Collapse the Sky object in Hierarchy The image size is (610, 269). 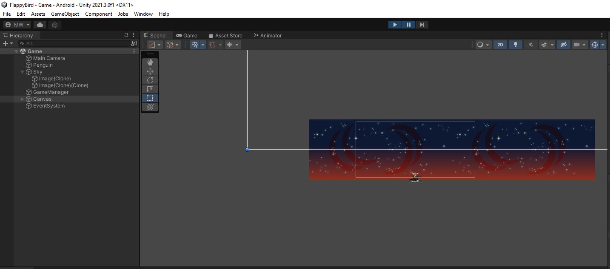[23, 72]
